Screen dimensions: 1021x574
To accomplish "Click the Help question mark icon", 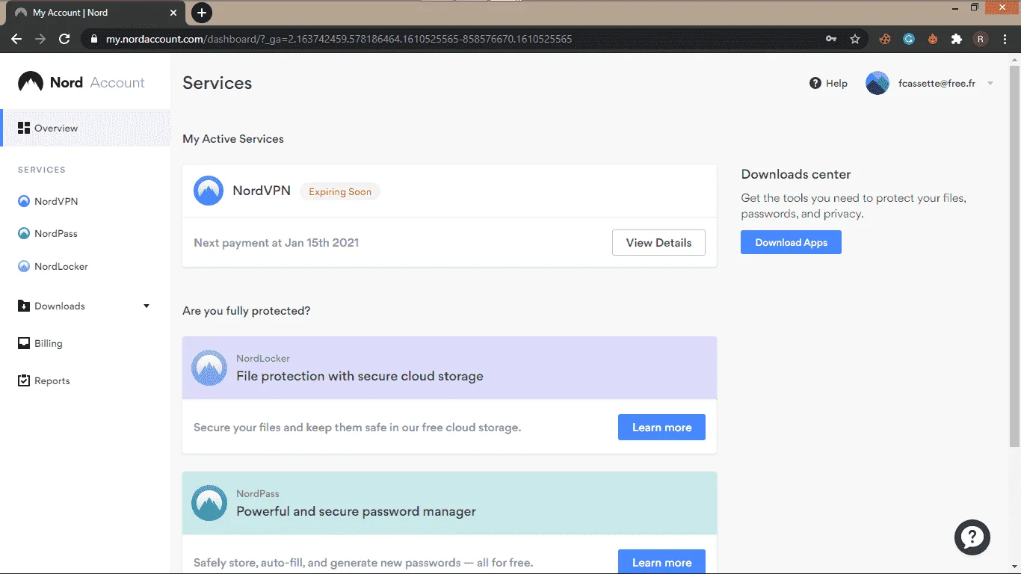I will (815, 83).
